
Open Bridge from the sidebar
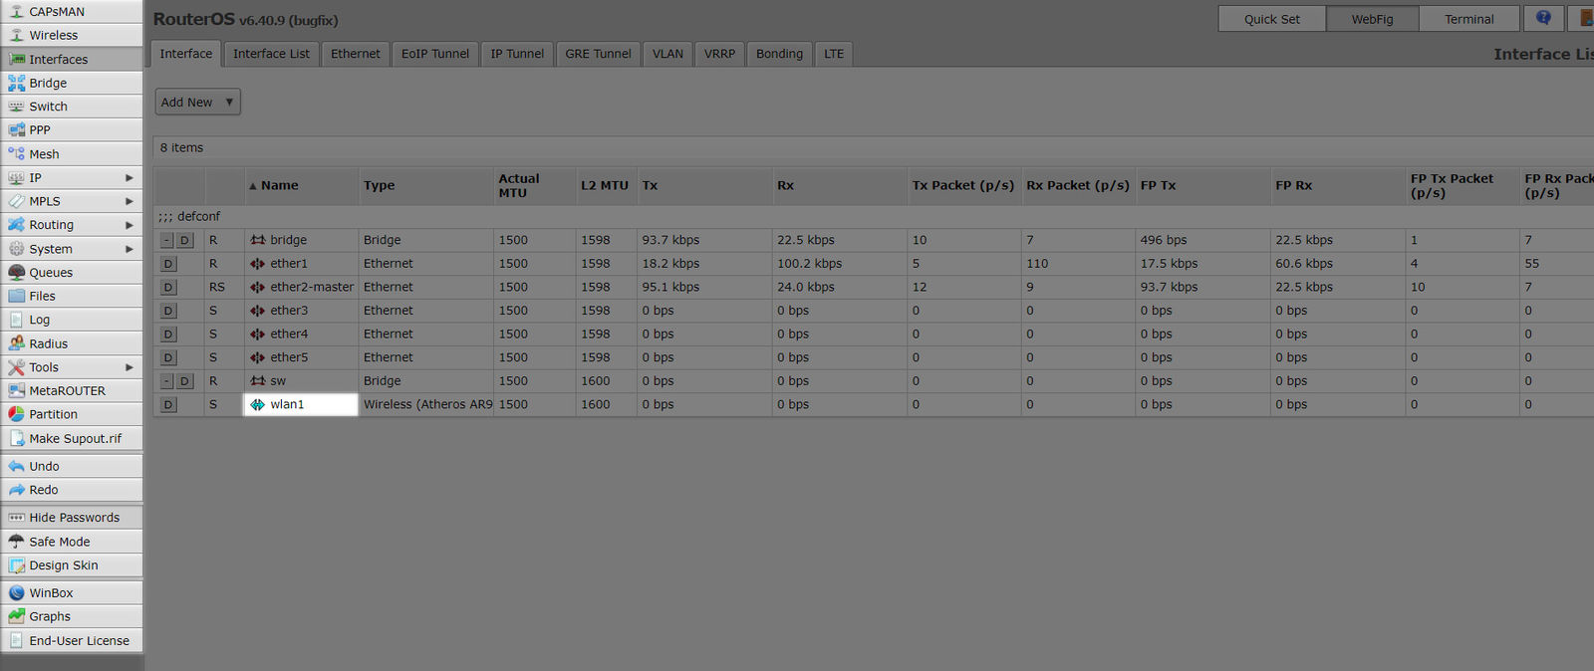coord(48,83)
